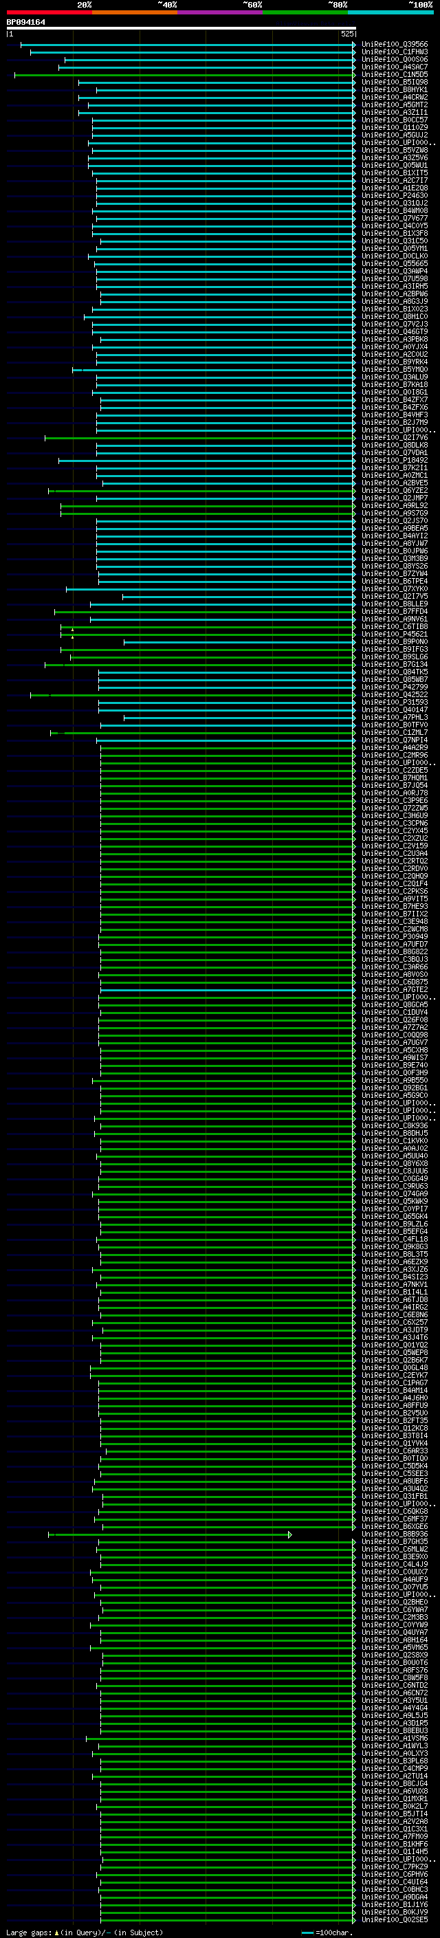Select label UniRef100_A9BEA5
440x1938 pixels.
[395, 528]
